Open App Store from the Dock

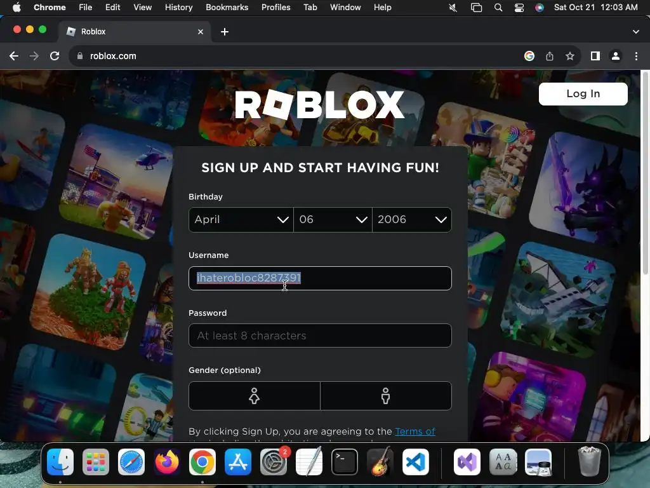[x=238, y=462]
